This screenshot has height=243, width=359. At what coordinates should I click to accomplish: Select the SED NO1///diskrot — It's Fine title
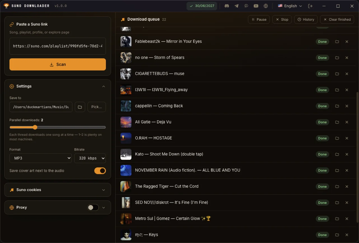pyautogui.click(x=172, y=202)
